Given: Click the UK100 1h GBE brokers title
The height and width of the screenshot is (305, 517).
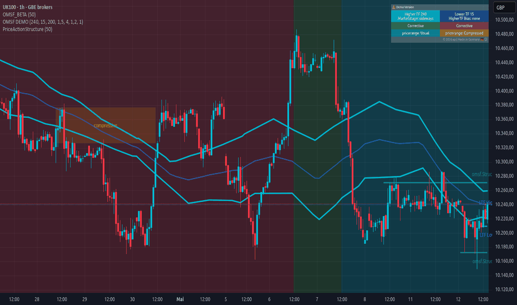Looking at the screenshot, I should (27, 7).
